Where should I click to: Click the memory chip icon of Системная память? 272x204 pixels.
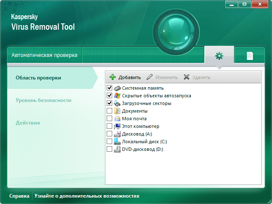pyautogui.click(x=117, y=88)
